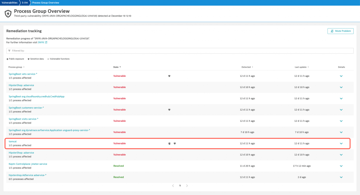Open SpringBoot customers-service-* process group
The height and width of the screenshot is (195, 360).
pyautogui.click(x=26, y=108)
